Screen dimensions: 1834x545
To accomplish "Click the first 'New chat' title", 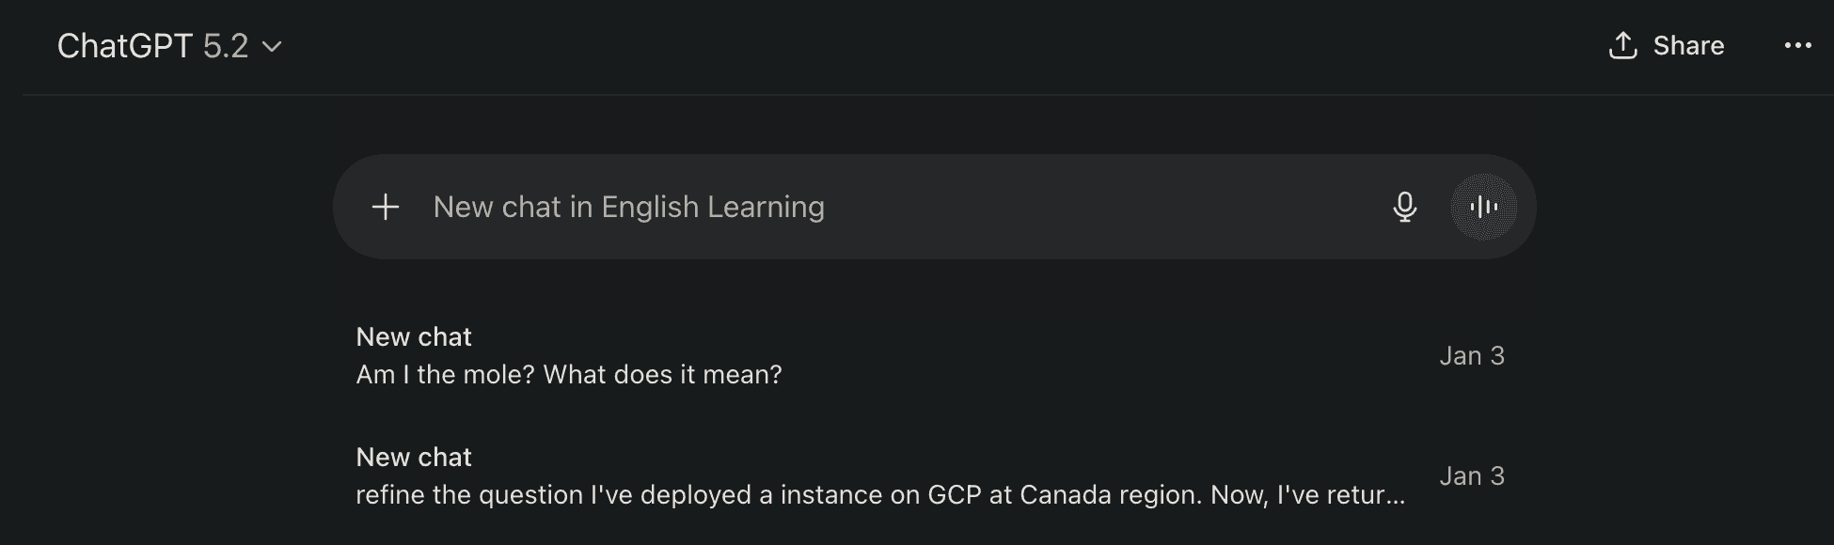I will point(414,336).
